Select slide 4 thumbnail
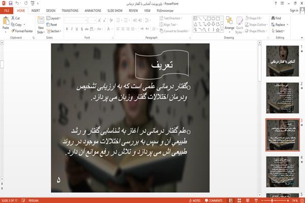 (x=283, y=171)
